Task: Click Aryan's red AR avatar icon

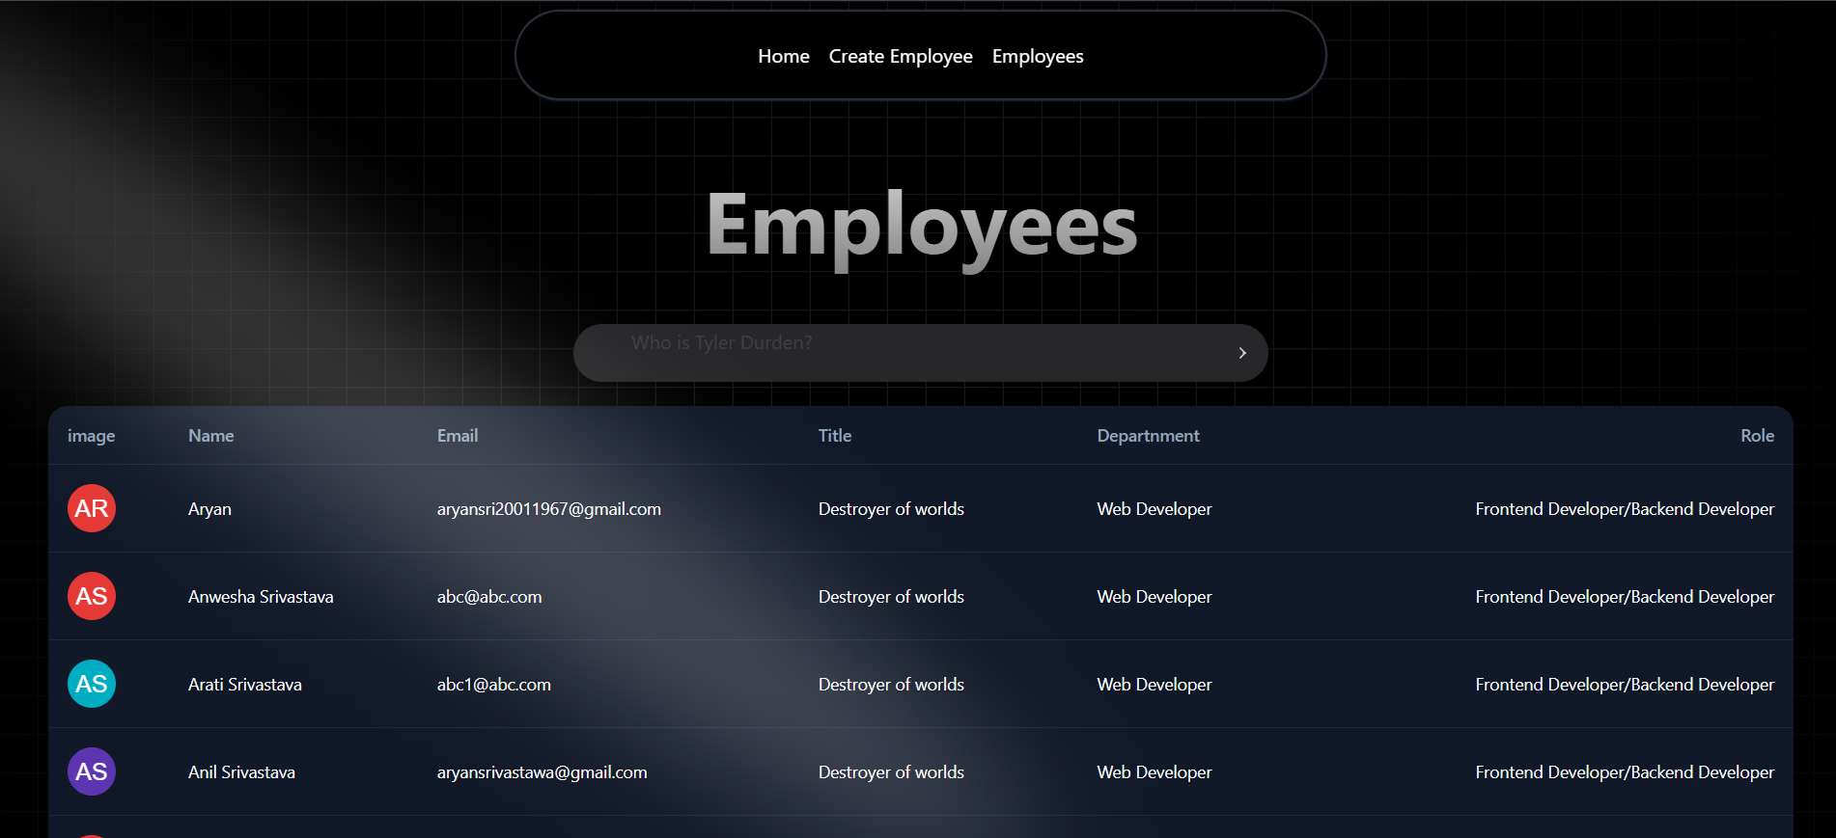Action: click(92, 508)
